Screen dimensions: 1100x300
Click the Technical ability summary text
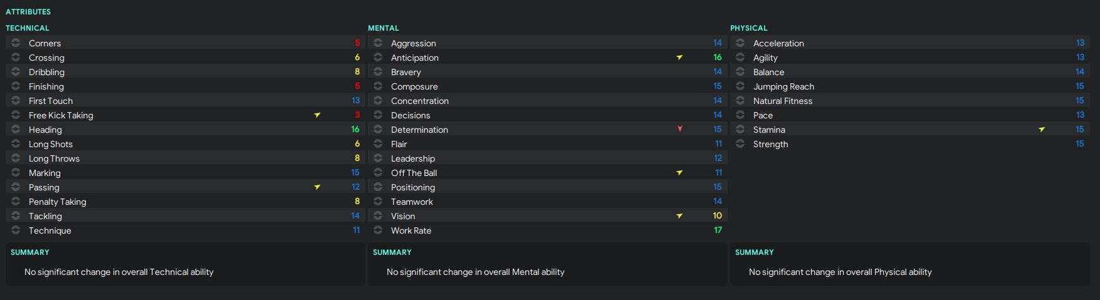(x=119, y=272)
